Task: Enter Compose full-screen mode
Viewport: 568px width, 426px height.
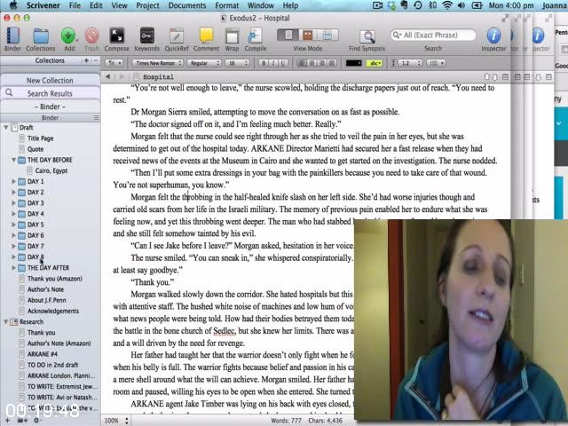Action: (x=116, y=36)
